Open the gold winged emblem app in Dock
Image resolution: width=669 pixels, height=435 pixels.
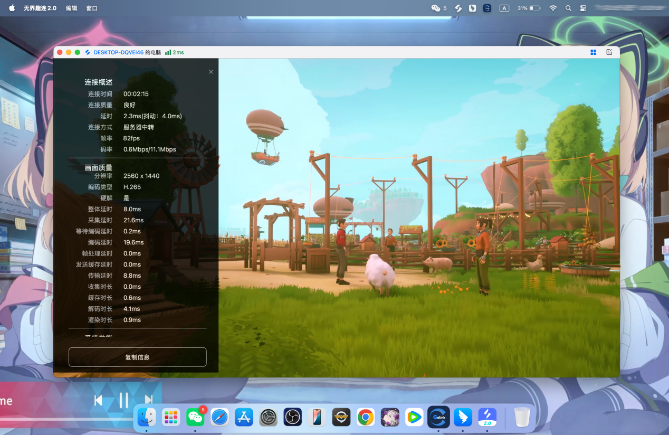341,417
